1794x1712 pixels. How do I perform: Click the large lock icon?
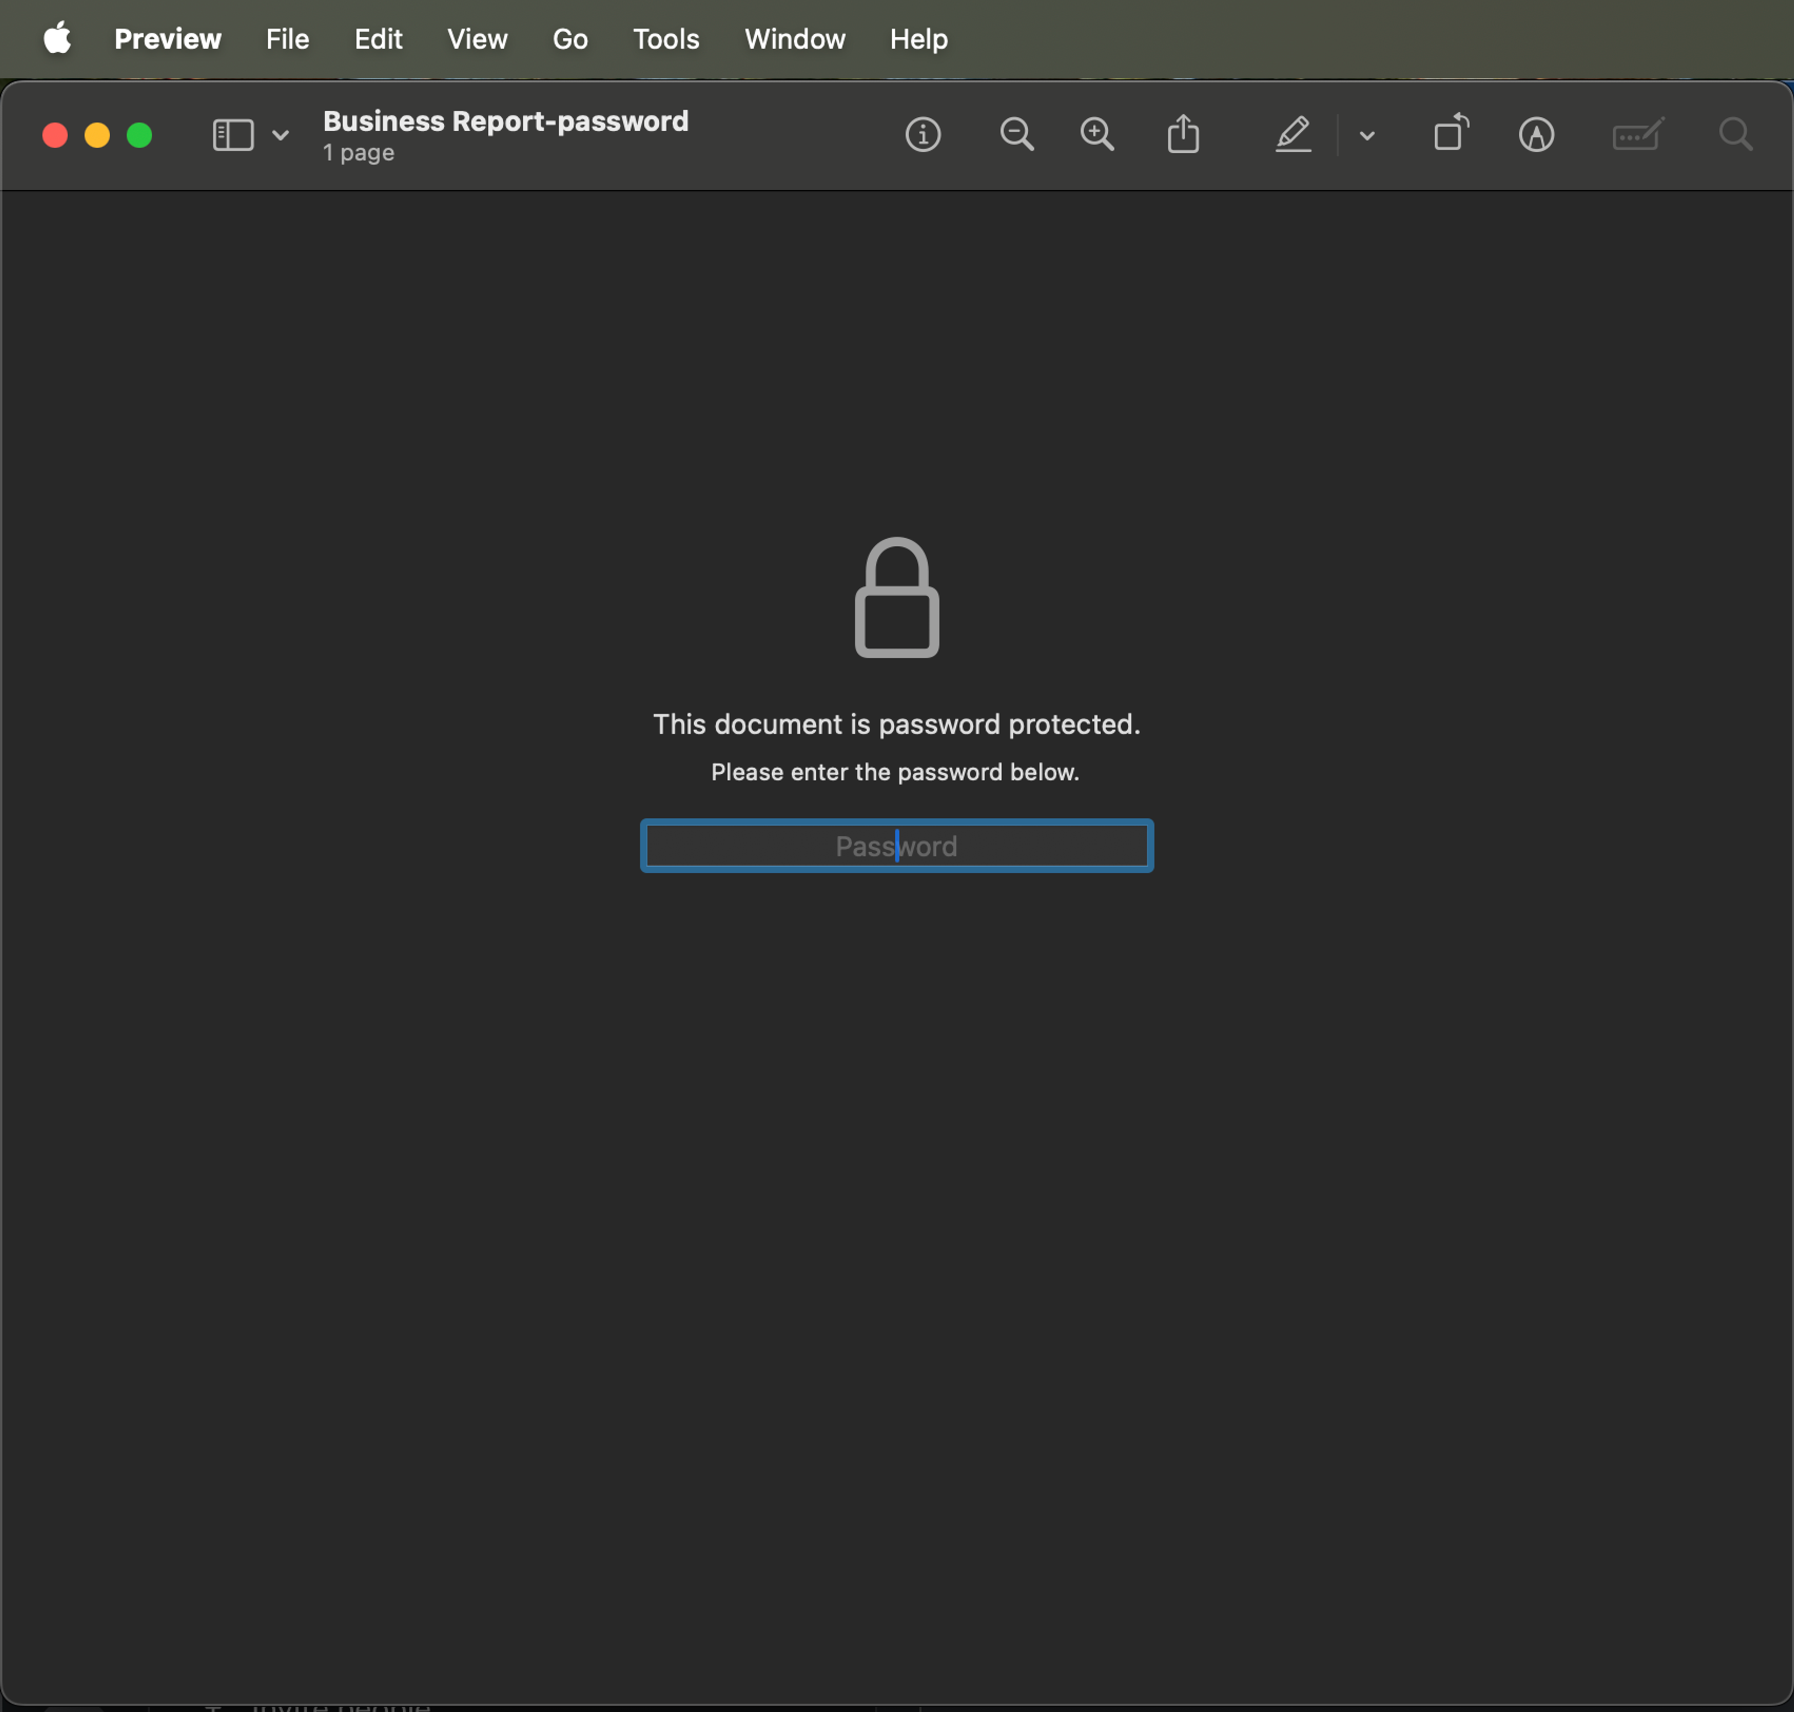click(x=897, y=597)
